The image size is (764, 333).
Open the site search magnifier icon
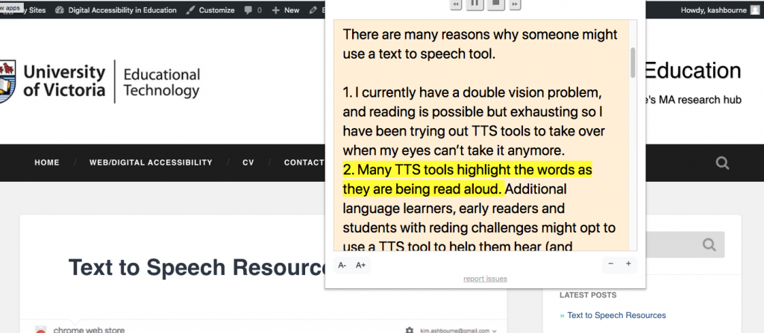[x=721, y=162]
